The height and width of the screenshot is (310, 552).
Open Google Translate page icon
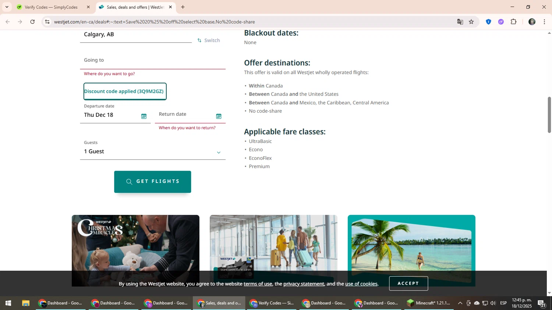pyautogui.click(x=460, y=22)
